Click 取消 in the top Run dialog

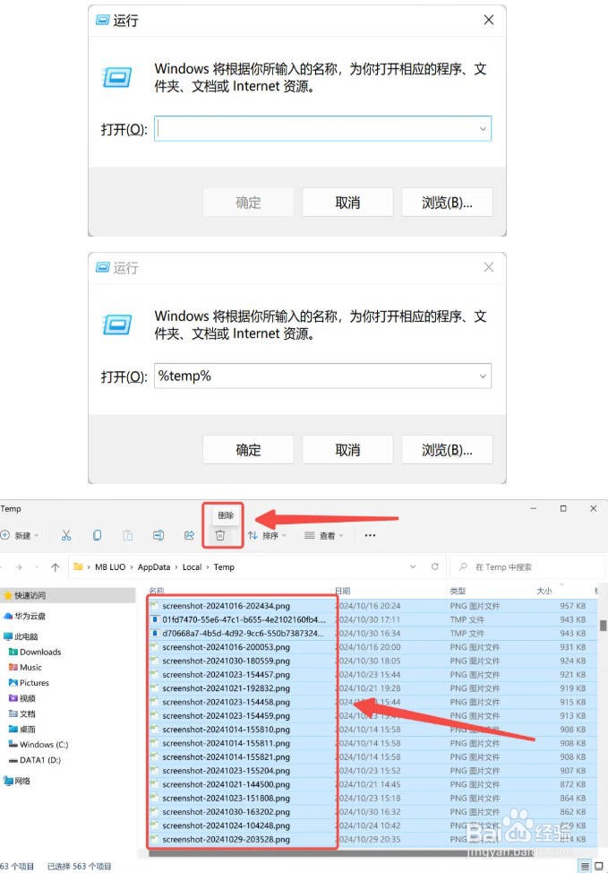pyautogui.click(x=347, y=202)
